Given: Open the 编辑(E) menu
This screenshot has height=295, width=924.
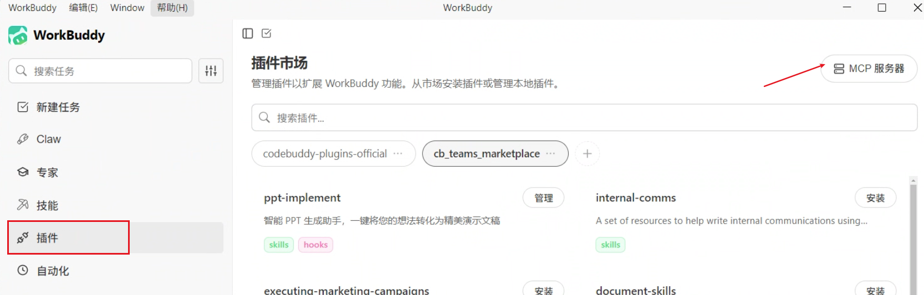Looking at the screenshot, I should point(83,8).
